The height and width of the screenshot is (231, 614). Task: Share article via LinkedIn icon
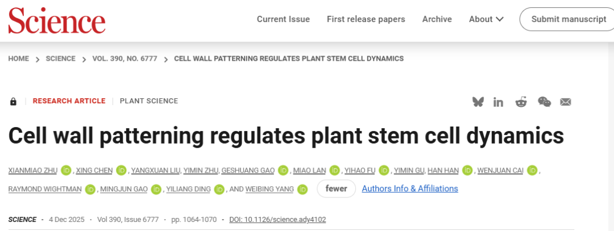coord(499,102)
